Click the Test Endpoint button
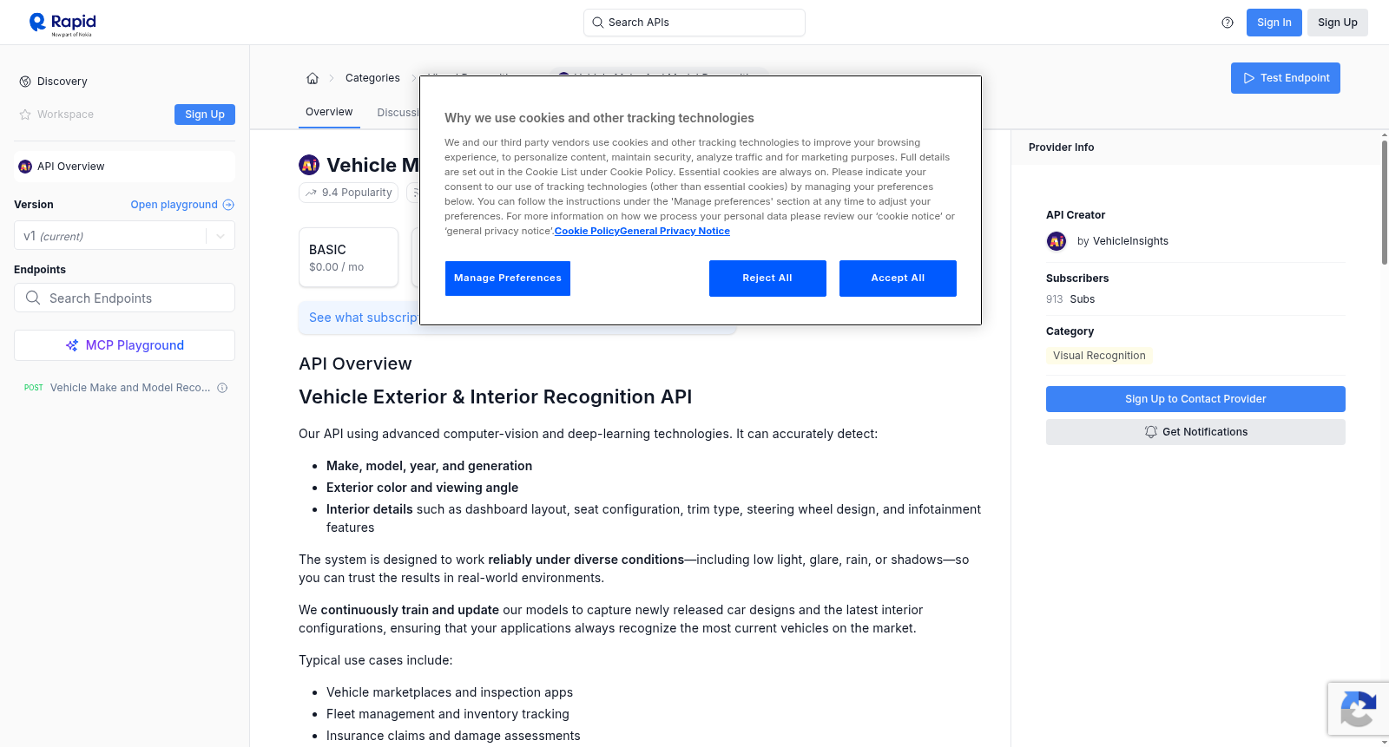Image resolution: width=1389 pixels, height=747 pixels. (x=1286, y=78)
